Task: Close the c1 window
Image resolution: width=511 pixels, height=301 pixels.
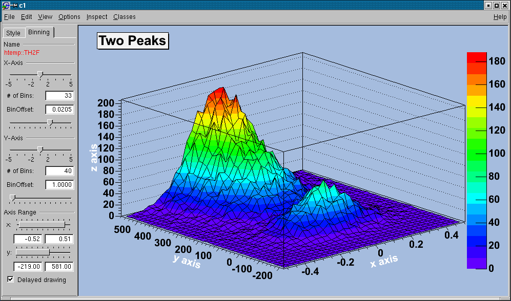Action: (x=505, y=5)
